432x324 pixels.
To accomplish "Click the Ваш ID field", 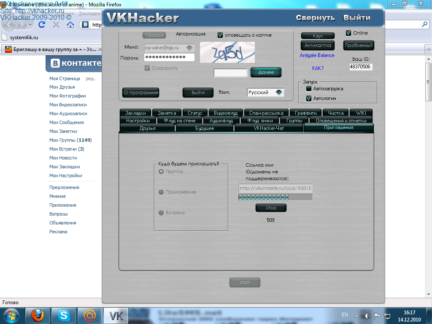I will [361, 67].
